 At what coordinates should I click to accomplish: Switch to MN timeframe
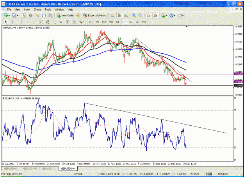tap(144, 22)
